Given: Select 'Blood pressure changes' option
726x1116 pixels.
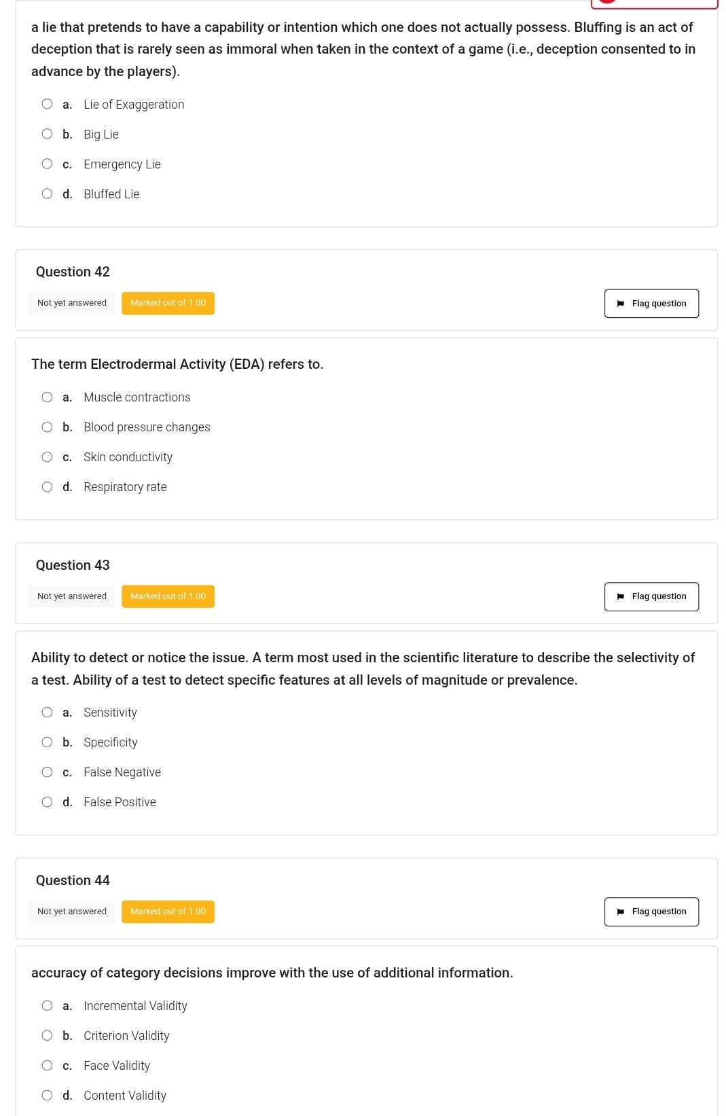Looking at the screenshot, I should [x=47, y=427].
